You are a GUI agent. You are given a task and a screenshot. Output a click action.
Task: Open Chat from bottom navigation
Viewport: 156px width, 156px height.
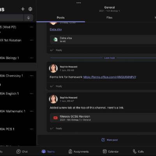coord(22,151)
